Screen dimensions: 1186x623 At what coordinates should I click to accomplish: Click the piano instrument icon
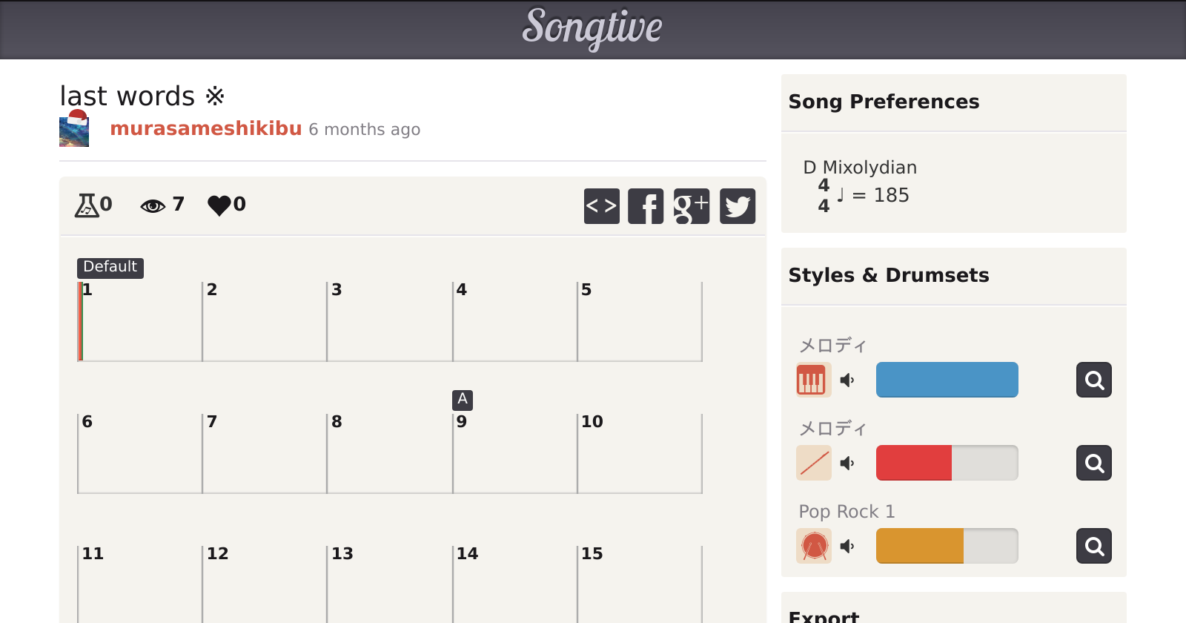[813, 380]
